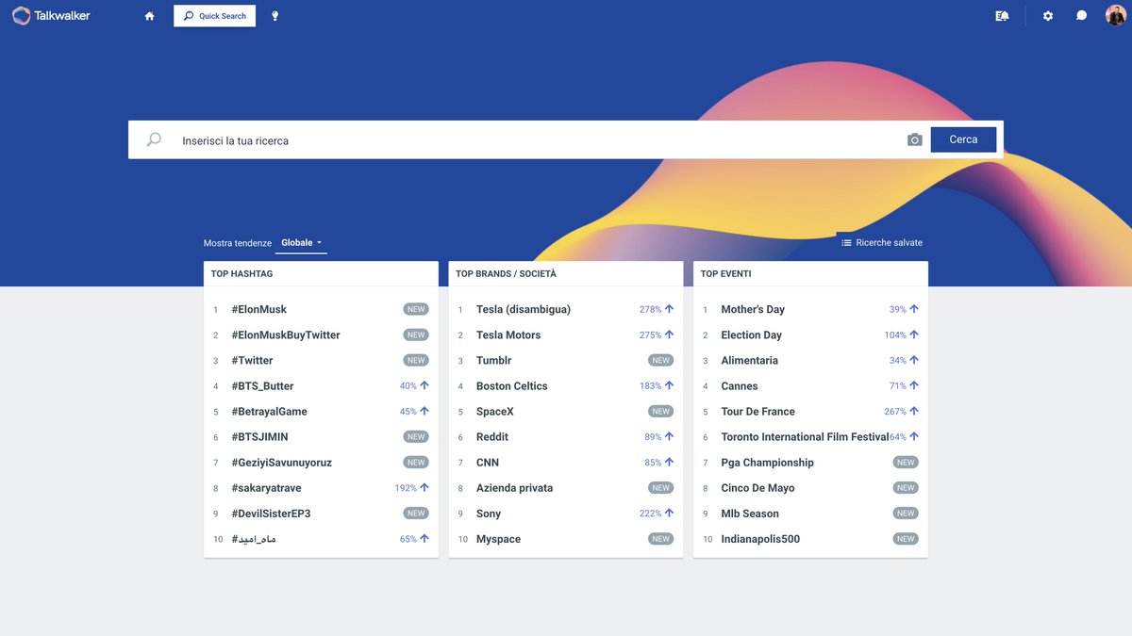Click NEW badge next to Tumblr
1132x636 pixels.
pyautogui.click(x=661, y=360)
